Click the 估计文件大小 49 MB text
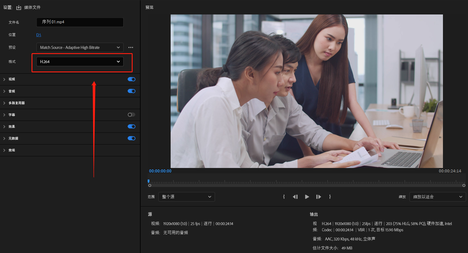 point(332,248)
